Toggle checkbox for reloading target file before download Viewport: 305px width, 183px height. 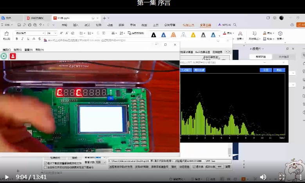point(45,163)
